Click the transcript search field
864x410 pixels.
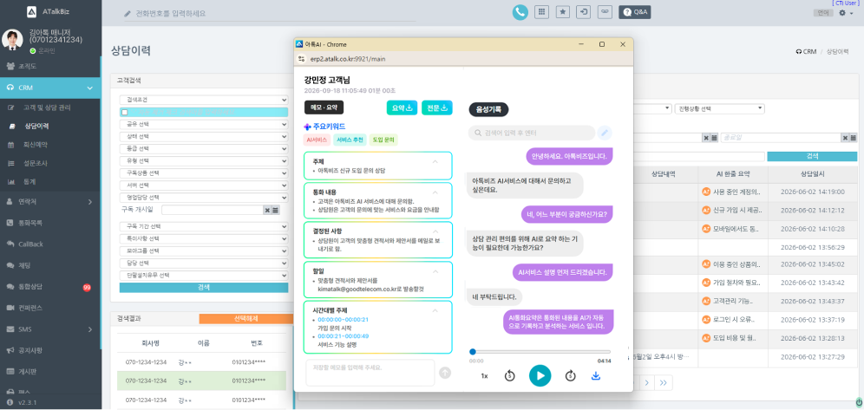[x=532, y=133]
